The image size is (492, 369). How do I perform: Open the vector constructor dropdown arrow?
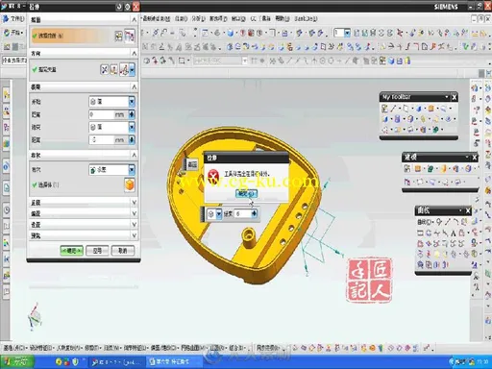coord(132,69)
